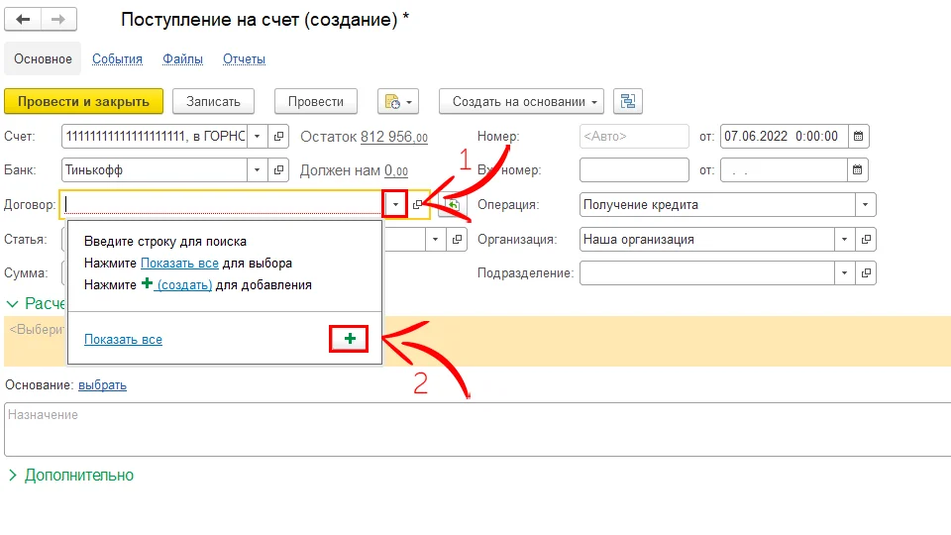The width and height of the screenshot is (951, 535).
Task: Click the forward navigation arrow
Action: 59,20
